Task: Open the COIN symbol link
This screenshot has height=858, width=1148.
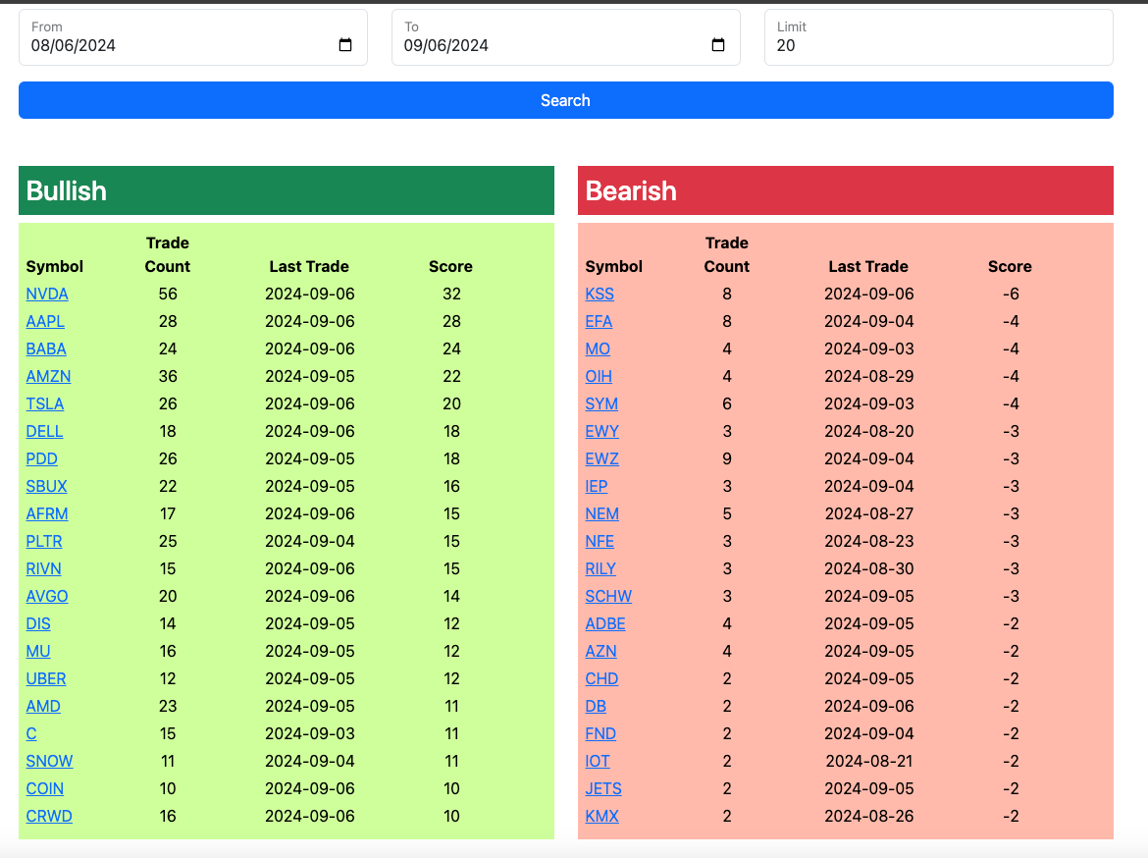Action: (x=45, y=788)
